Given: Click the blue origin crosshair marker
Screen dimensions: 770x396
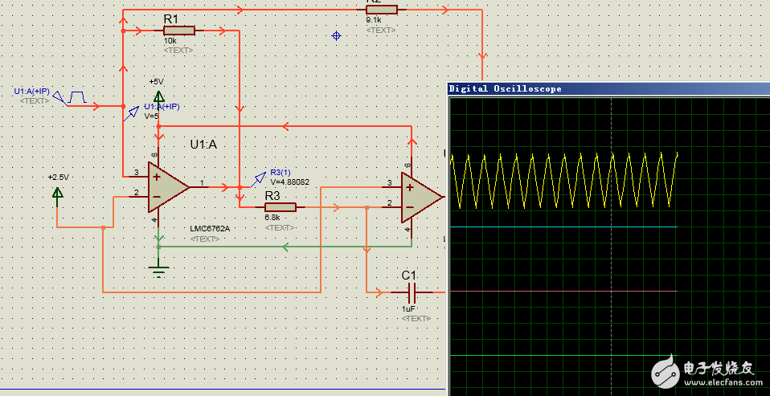Looking at the screenshot, I should [x=336, y=35].
